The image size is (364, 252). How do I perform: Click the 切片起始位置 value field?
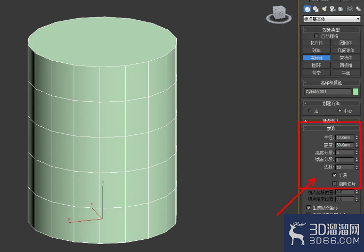tap(345, 192)
